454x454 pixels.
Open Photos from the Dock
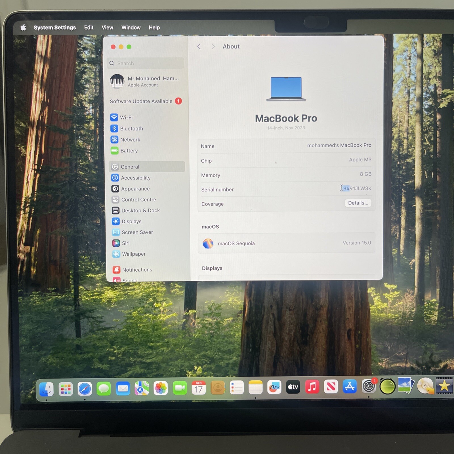tap(161, 388)
